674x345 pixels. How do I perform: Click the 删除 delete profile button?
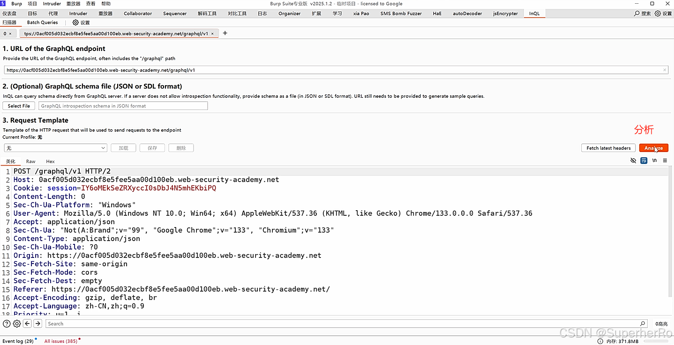pyautogui.click(x=181, y=148)
